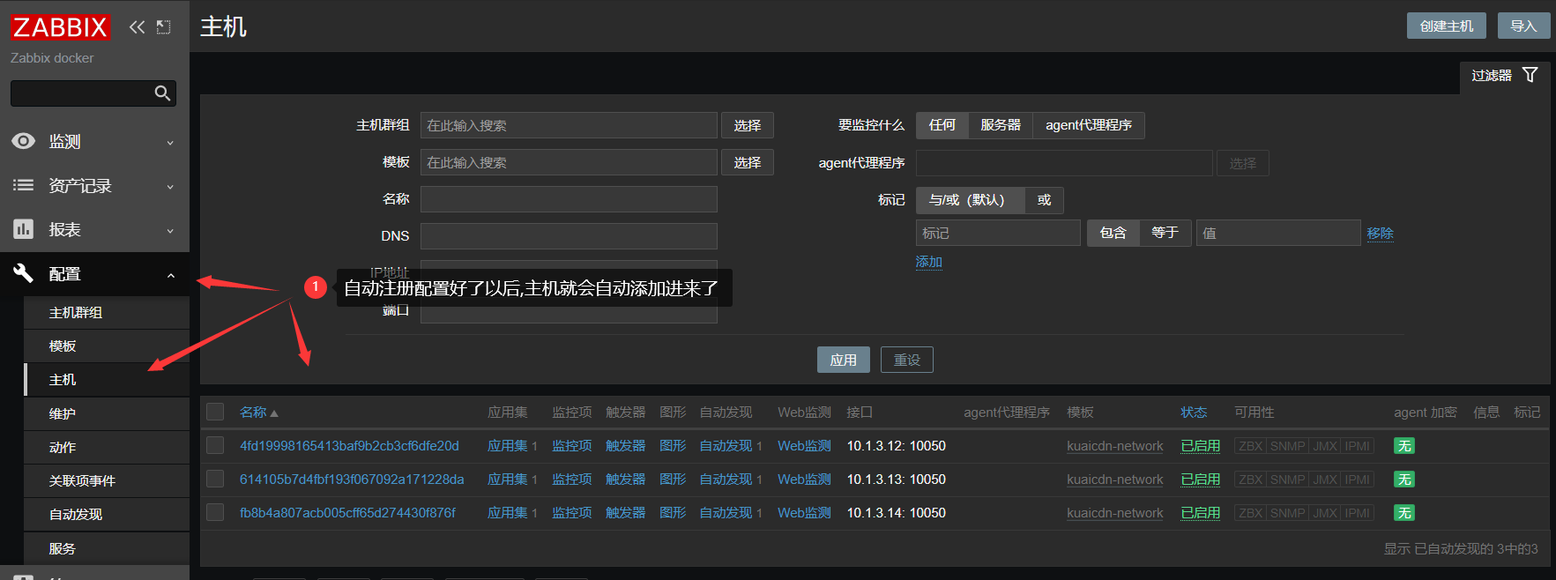
Task: Expand the 报表 menu chevron
Action: (170, 231)
